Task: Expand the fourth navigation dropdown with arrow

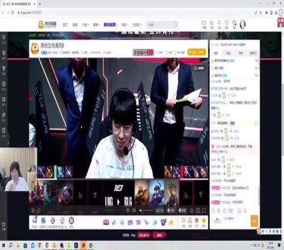Action: 96,25
